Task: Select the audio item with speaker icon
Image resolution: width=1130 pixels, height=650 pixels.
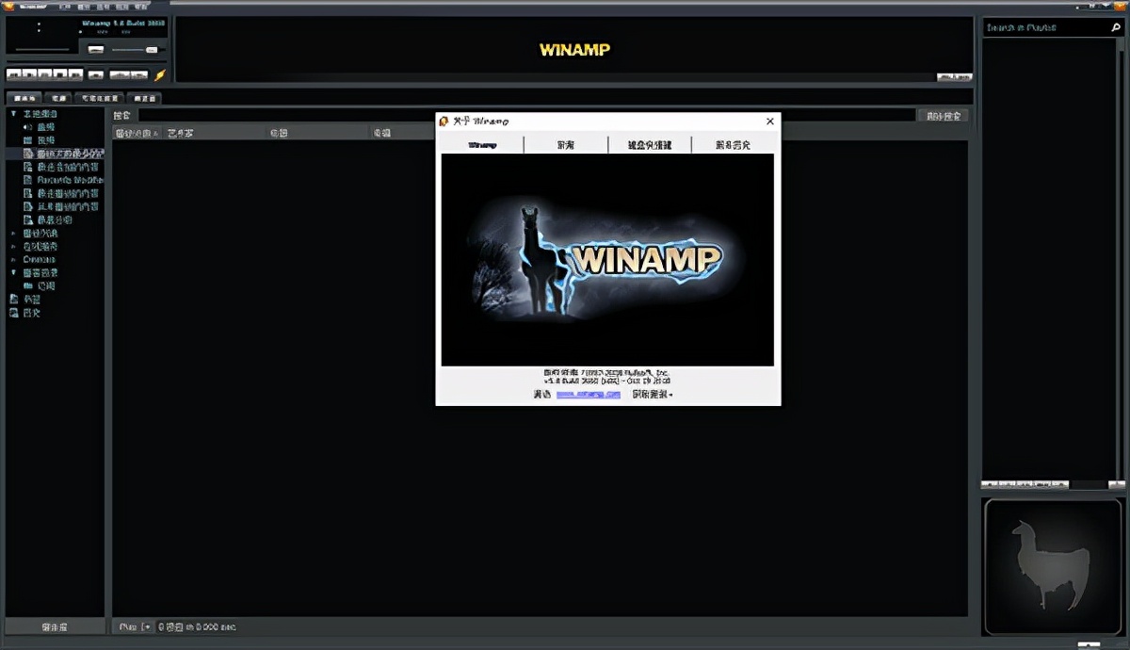Action: tap(40, 126)
